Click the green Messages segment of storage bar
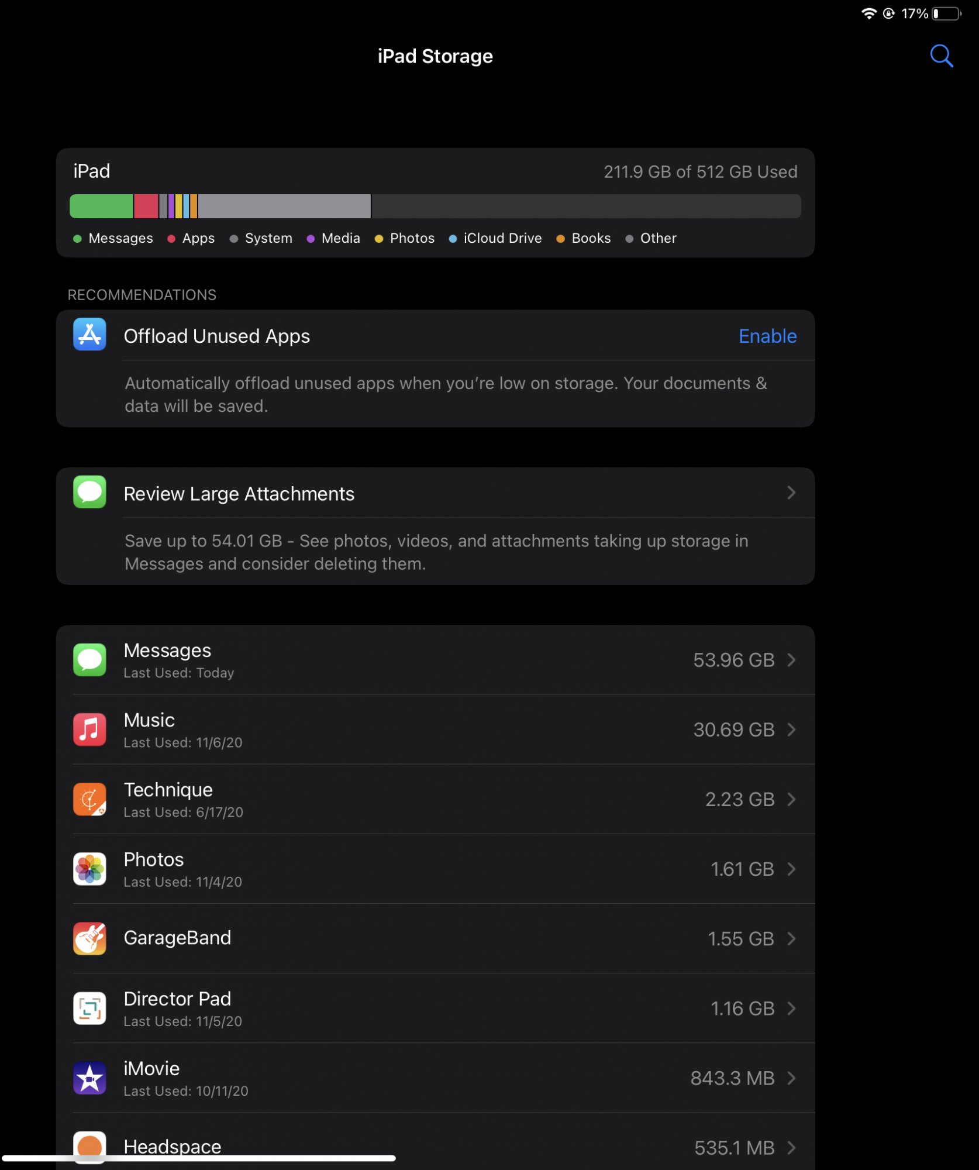The width and height of the screenshot is (979, 1170). click(x=101, y=206)
